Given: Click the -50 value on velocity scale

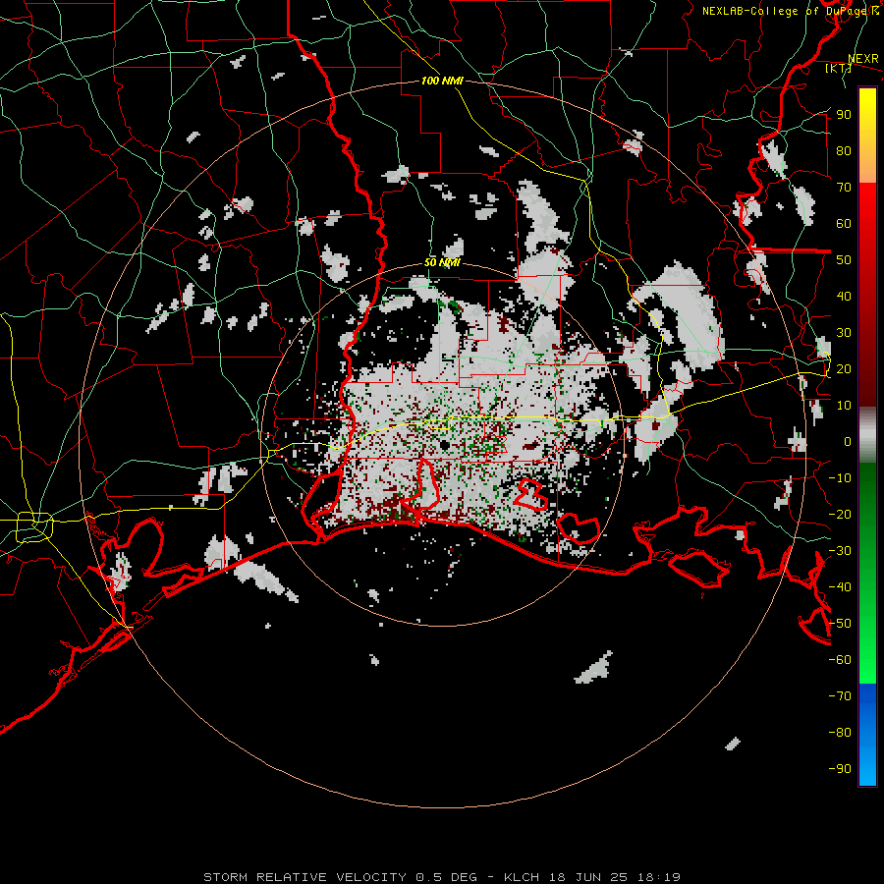Looking at the screenshot, I should (x=840, y=624).
